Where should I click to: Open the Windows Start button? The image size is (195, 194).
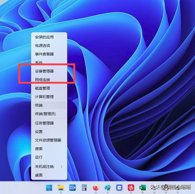(x=49, y=188)
